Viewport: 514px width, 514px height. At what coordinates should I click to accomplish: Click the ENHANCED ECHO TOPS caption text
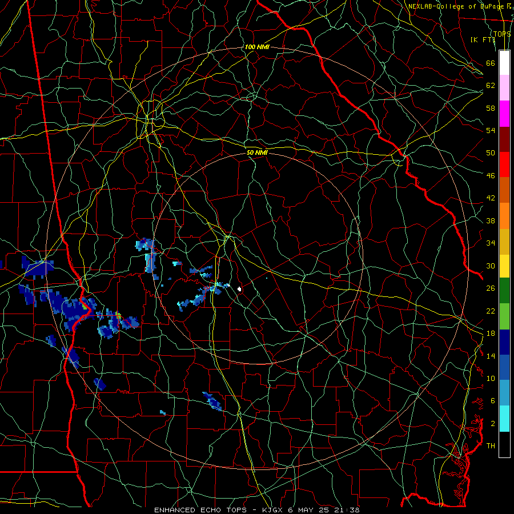(x=203, y=510)
